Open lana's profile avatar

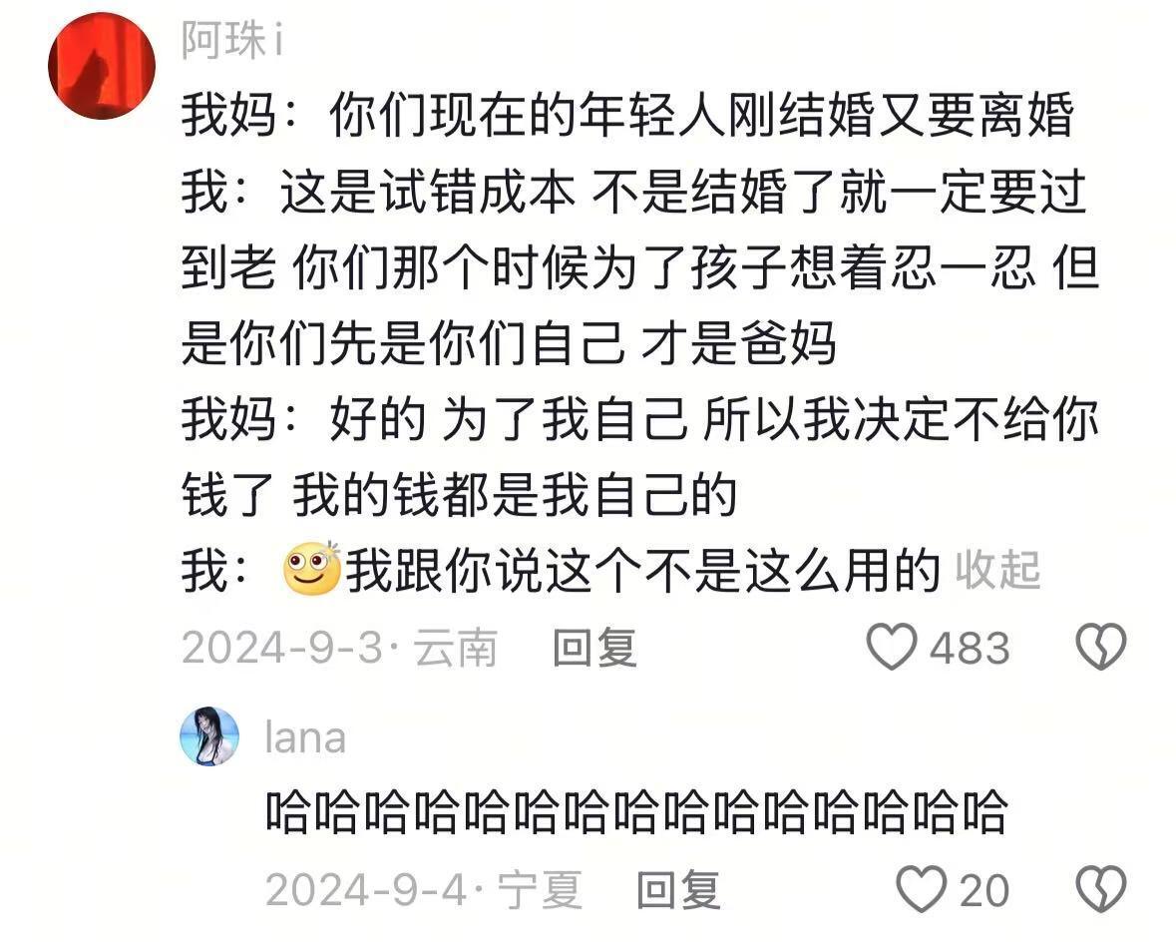click(x=210, y=735)
